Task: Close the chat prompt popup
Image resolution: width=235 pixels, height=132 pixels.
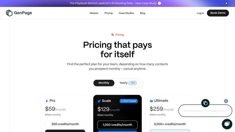Action: pos(226,101)
